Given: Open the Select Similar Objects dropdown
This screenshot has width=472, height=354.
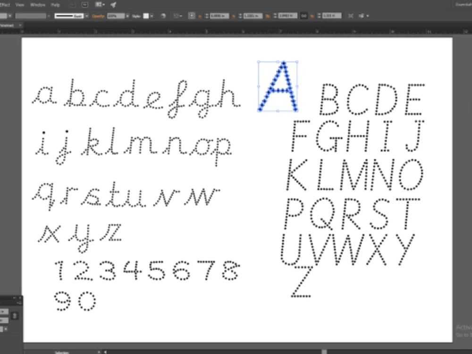Looking at the screenshot, I should coord(363,16).
